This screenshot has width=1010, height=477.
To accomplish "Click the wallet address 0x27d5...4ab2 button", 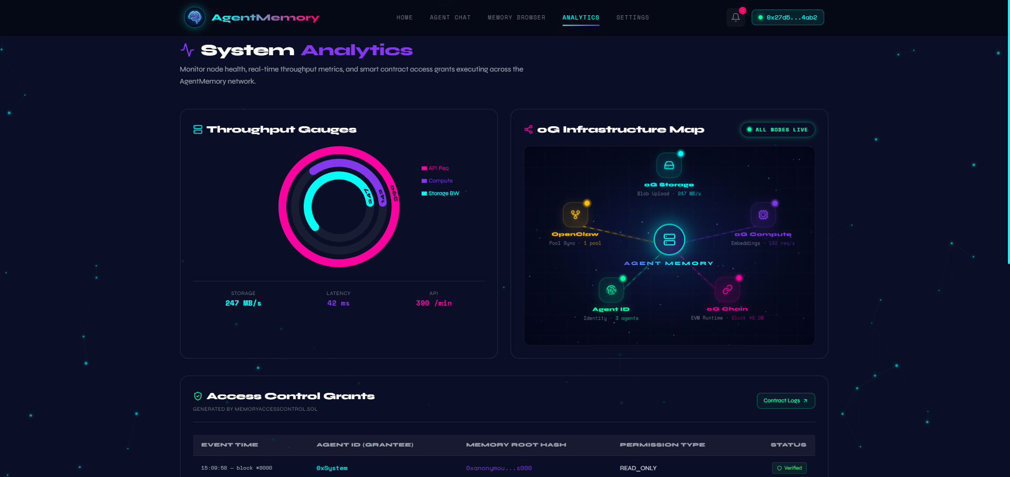I will point(787,17).
